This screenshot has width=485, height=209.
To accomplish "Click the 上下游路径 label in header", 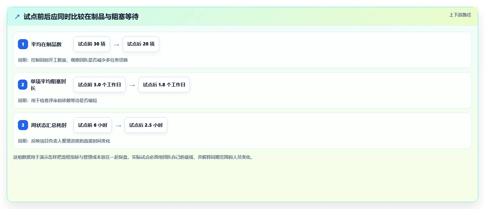I will point(460,15).
